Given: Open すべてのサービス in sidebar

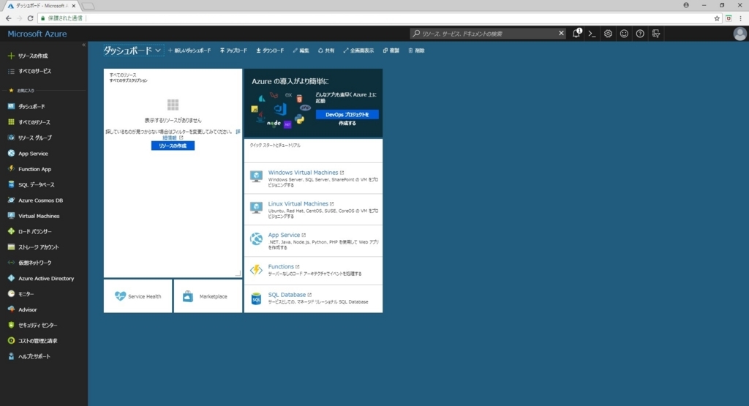Looking at the screenshot, I should coord(29,71).
